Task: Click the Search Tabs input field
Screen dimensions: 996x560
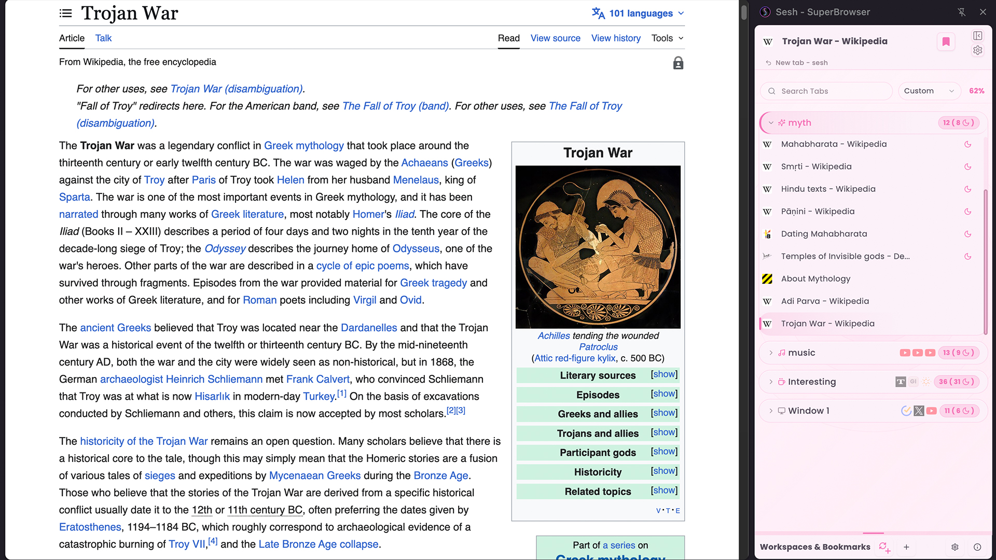Action: click(x=826, y=91)
